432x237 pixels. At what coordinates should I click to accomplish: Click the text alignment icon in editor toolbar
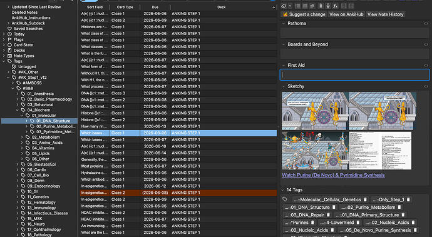click(312, 6)
